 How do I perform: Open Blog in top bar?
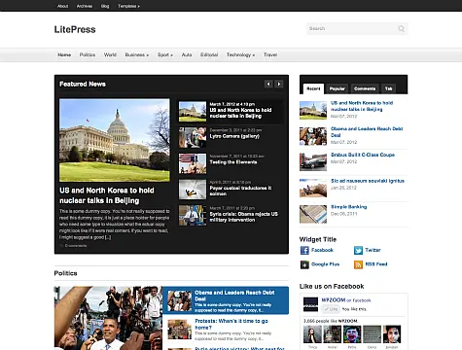click(105, 6)
